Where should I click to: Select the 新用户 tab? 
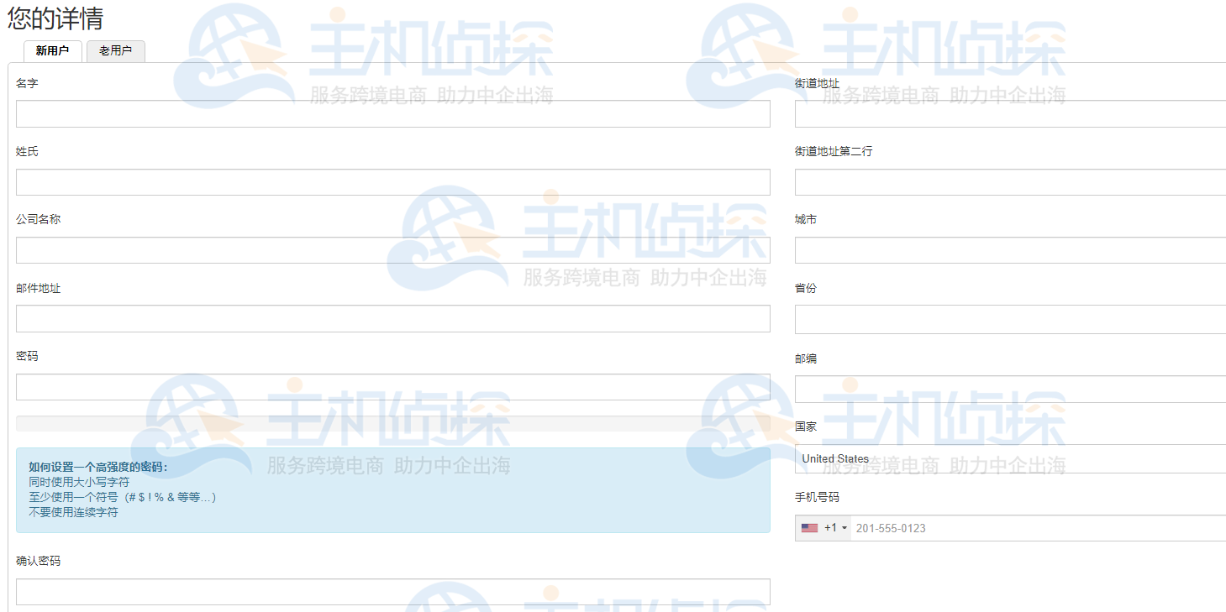[x=52, y=51]
